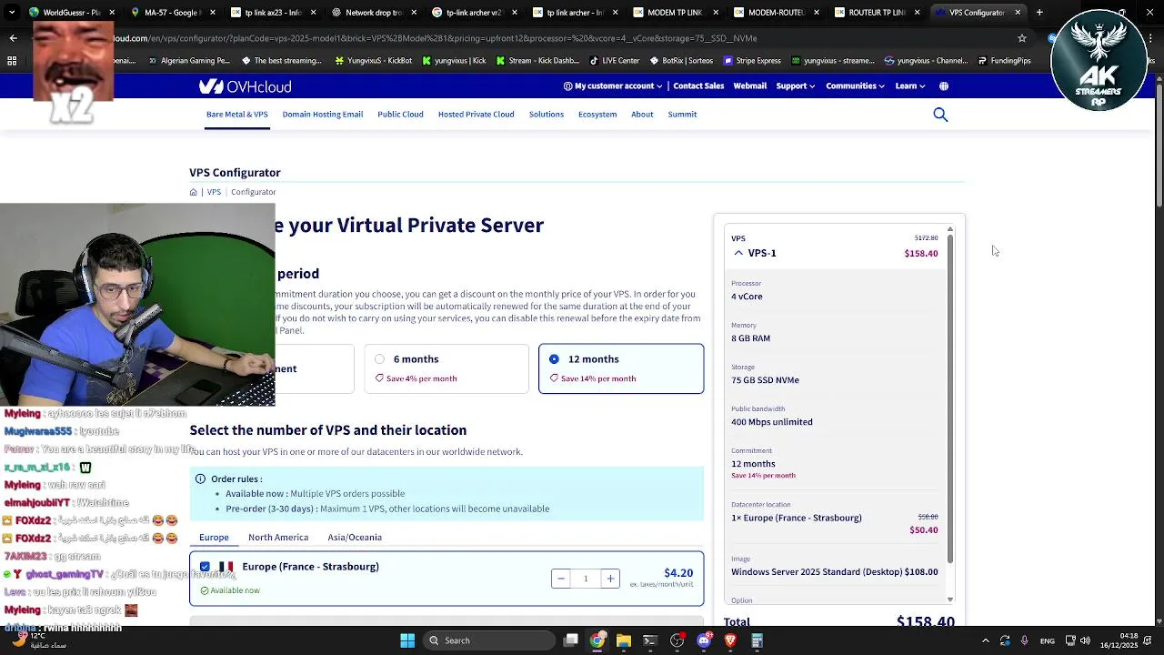The width and height of the screenshot is (1164, 655).
Task: Open Discord from the taskbar
Action: coord(703,640)
